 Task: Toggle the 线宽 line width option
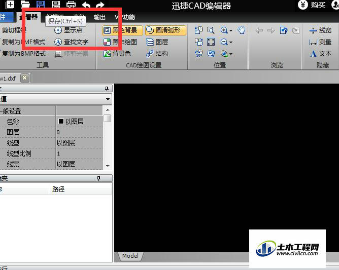(320, 30)
